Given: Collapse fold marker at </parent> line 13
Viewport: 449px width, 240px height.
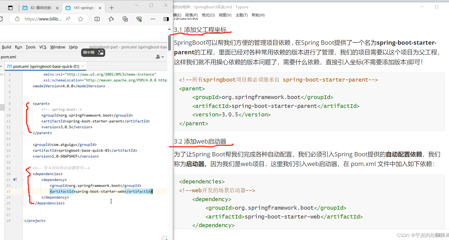Looking at the screenshot, I should (x=23, y=133).
